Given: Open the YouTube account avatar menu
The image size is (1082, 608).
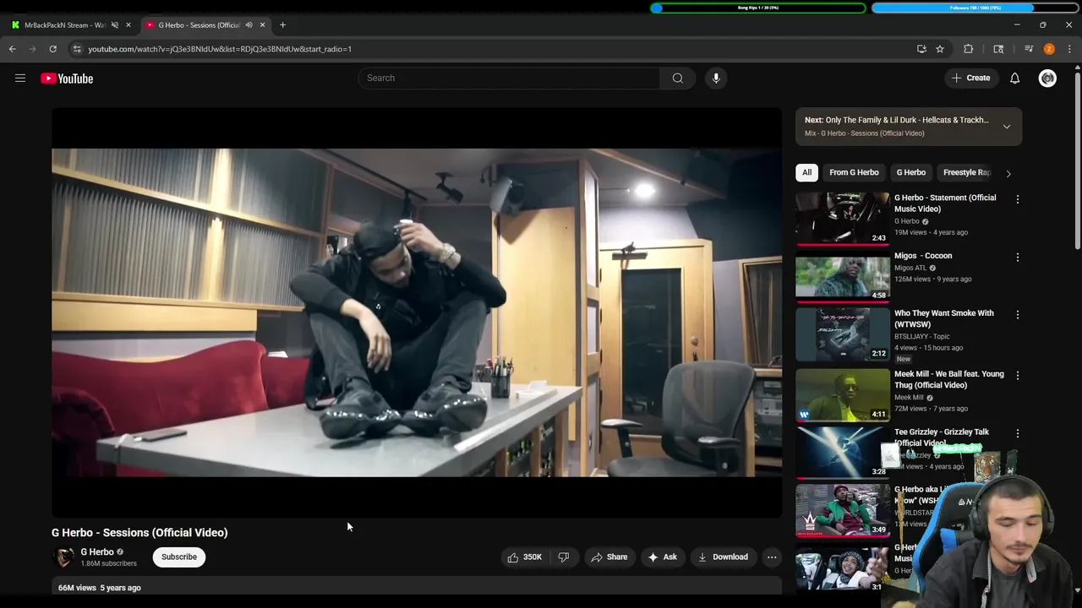Looking at the screenshot, I should [1047, 78].
